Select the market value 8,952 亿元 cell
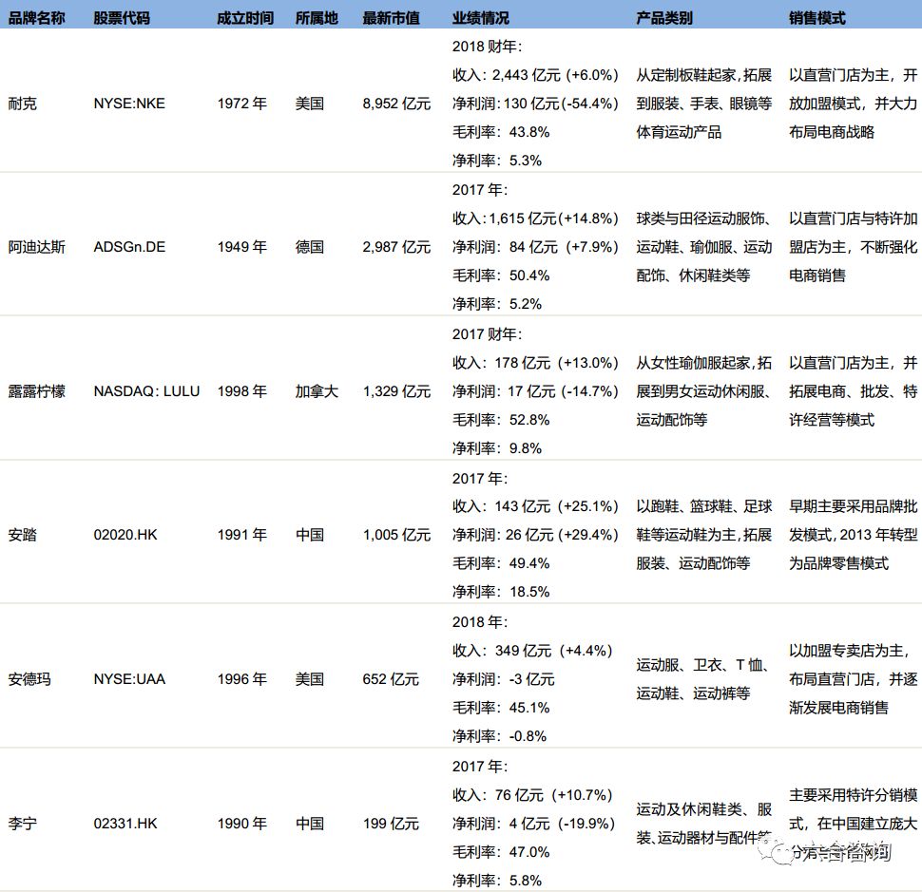 (395, 104)
